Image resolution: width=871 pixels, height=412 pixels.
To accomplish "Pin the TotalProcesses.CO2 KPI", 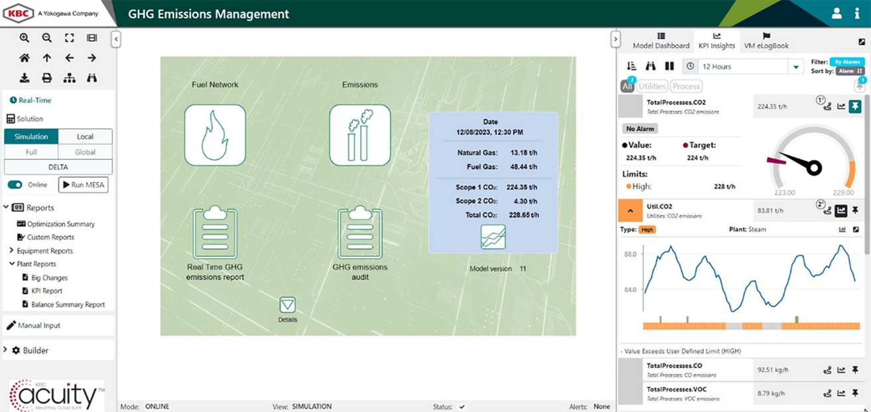I will click(x=855, y=106).
